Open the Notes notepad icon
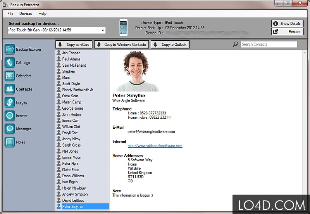310x214 pixels. tap(10, 142)
